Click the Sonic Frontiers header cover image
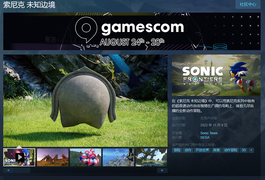The image size is (265, 180). 216,75
